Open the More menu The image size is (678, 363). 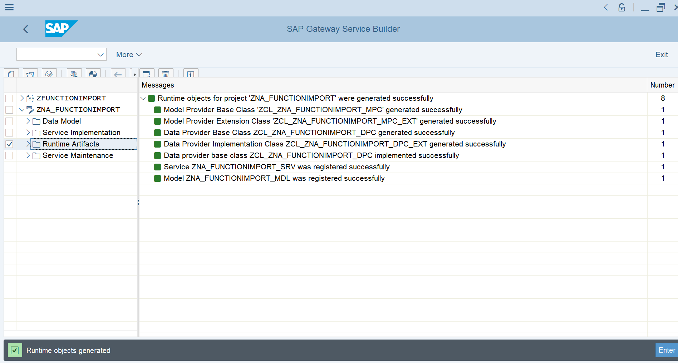[x=129, y=54]
